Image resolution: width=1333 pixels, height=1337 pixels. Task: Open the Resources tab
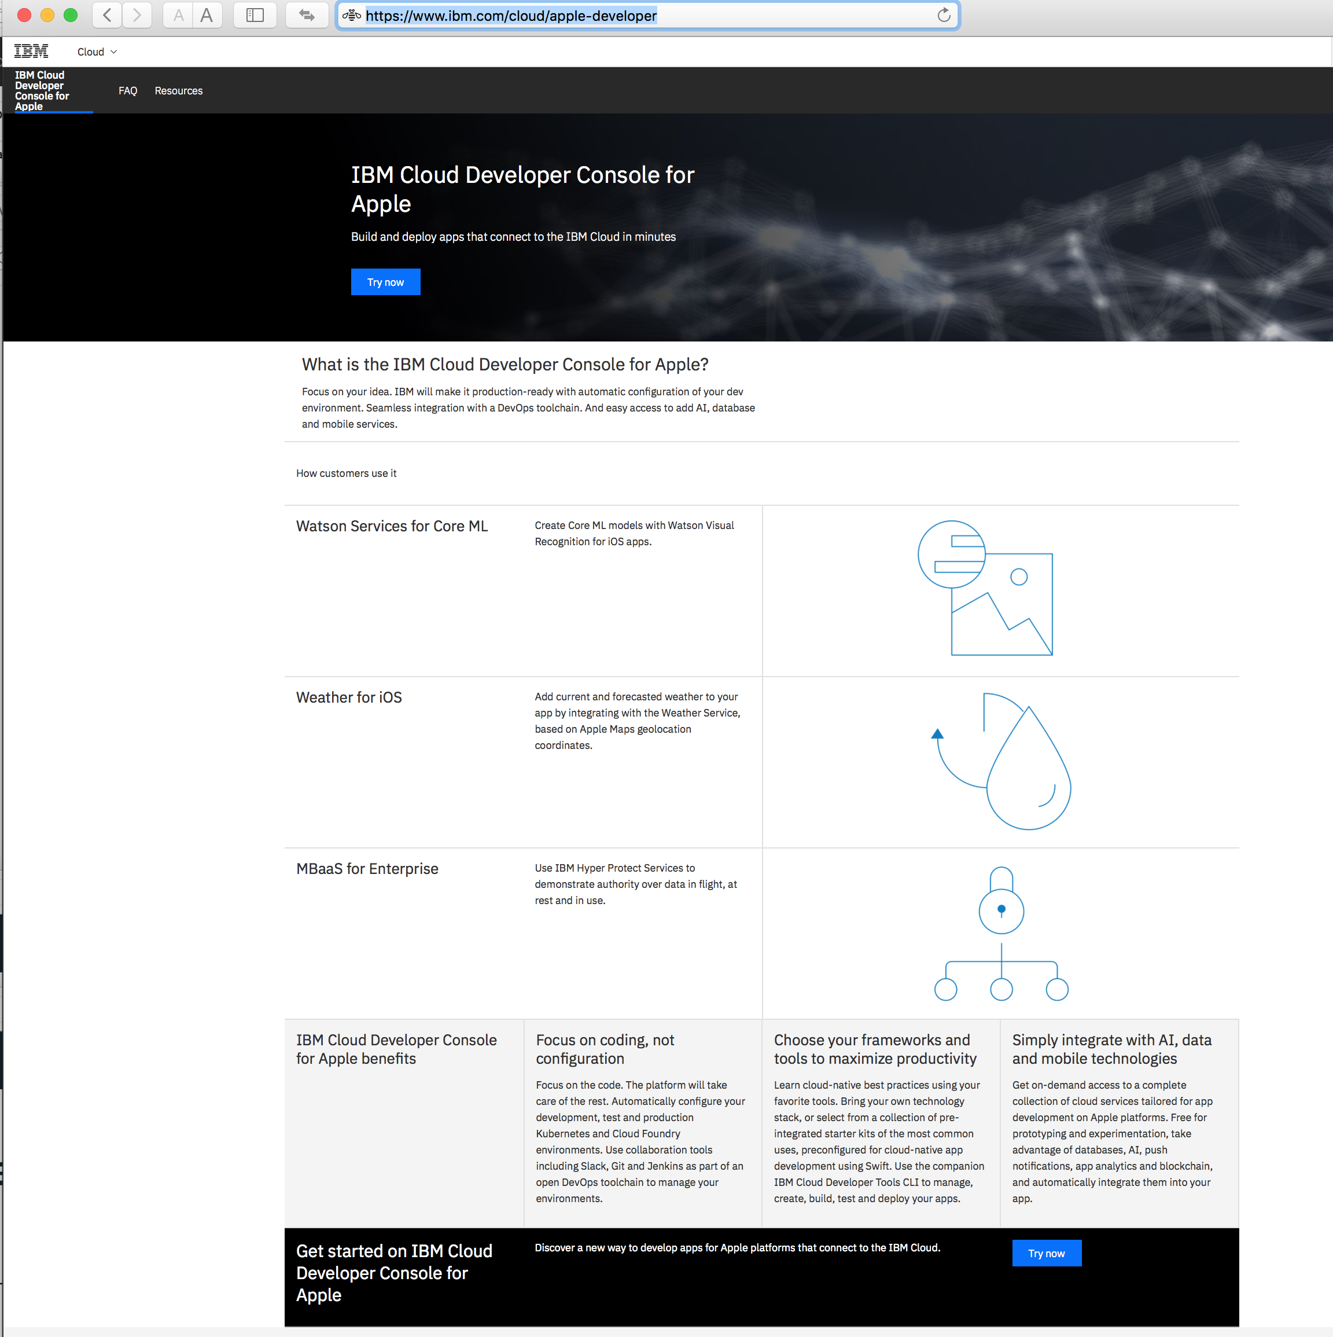178,91
